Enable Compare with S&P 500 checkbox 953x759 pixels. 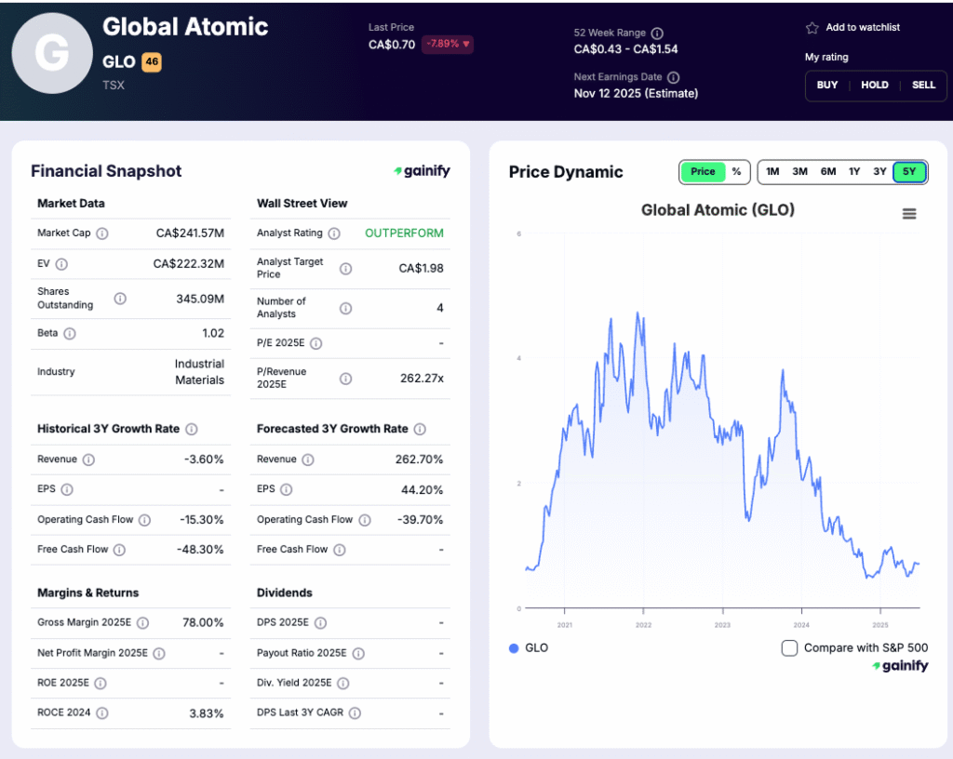(x=789, y=648)
